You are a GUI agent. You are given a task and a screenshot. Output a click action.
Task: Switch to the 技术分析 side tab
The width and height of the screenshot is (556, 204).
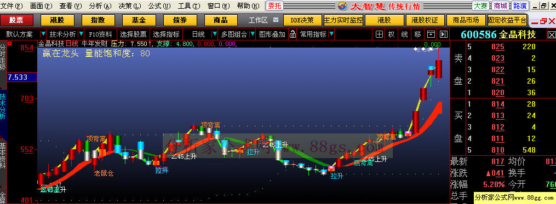pyautogui.click(x=3, y=107)
